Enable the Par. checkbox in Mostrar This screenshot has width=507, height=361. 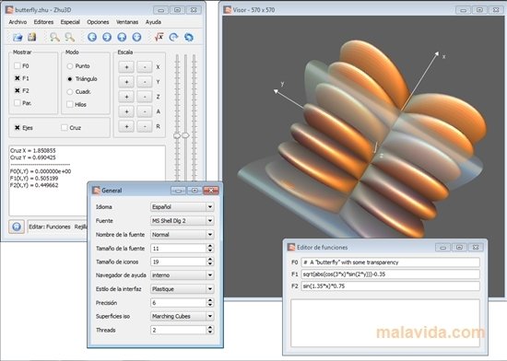tap(18, 103)
